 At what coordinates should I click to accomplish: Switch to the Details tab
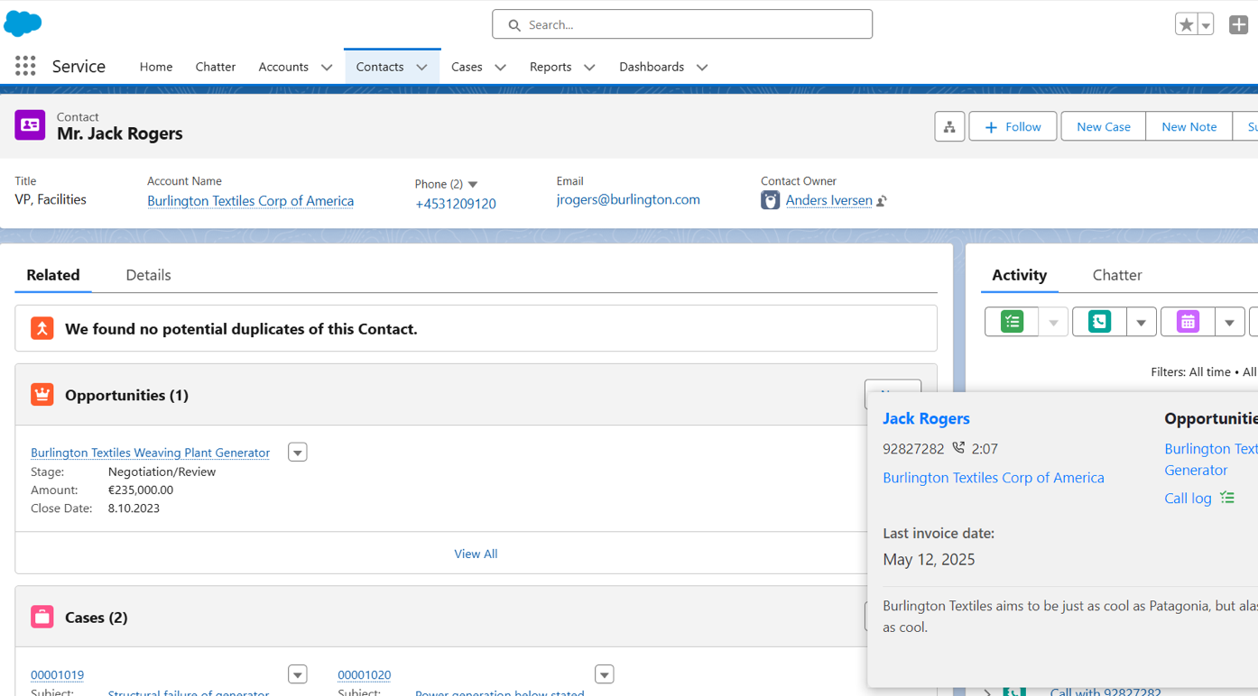tap(148, 275)
